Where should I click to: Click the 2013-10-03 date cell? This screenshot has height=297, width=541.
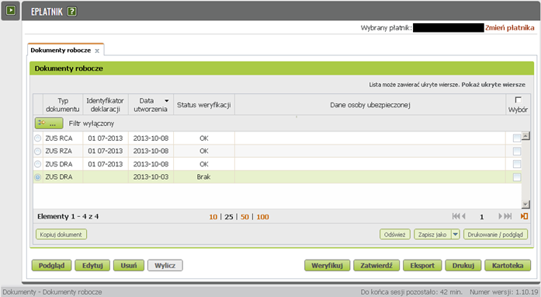point(151,177)
